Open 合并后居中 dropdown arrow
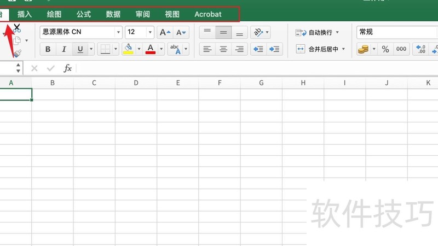This screenshot has height=246, width=438. point(344,49)
